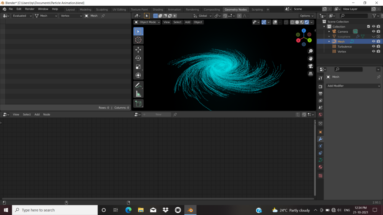
Task: Open viewport View menu
Action: (166, 22)
